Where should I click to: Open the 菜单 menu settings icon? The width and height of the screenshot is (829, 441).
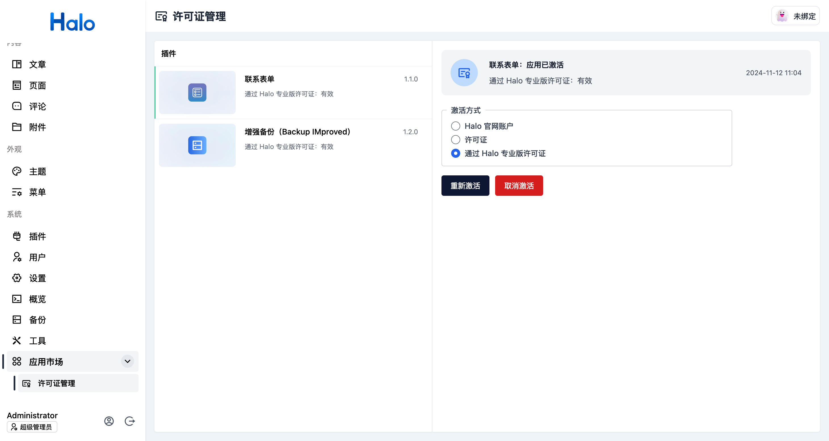[17, 192]
